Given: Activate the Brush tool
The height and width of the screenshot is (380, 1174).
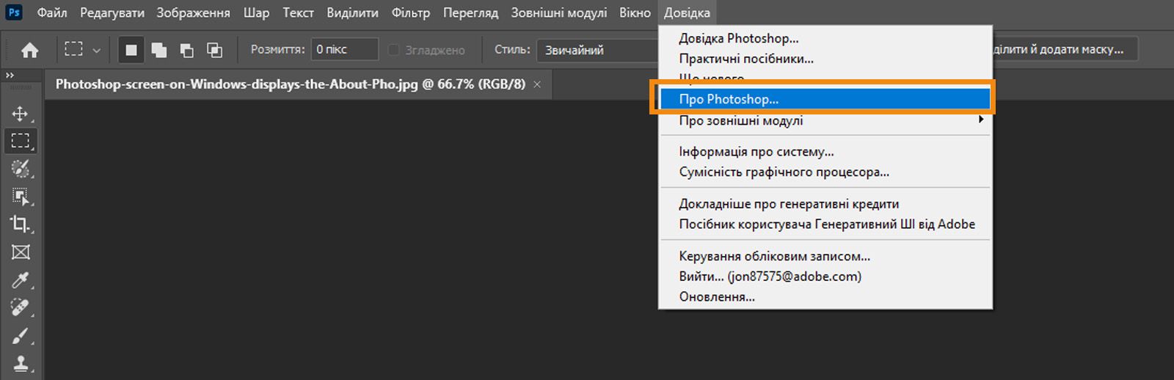Looking at the screenshot, I should pyautogui.click(x=21, y=336).
